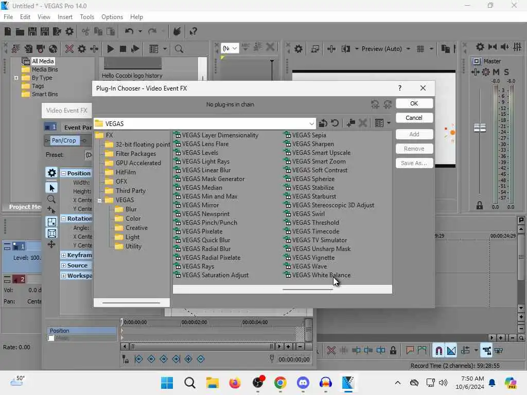Collapse the VEGAS folder in FX tree
This screenshot has width=527, height=395.
tap(99, 201)
